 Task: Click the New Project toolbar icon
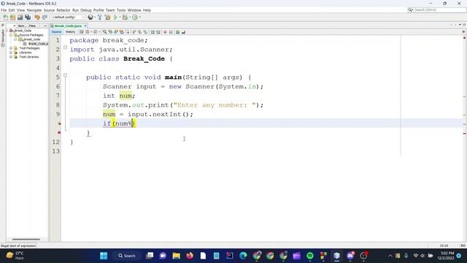point(12,18)
